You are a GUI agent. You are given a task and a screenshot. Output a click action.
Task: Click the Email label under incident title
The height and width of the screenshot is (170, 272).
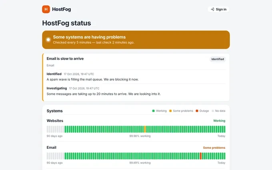[50, 65]
